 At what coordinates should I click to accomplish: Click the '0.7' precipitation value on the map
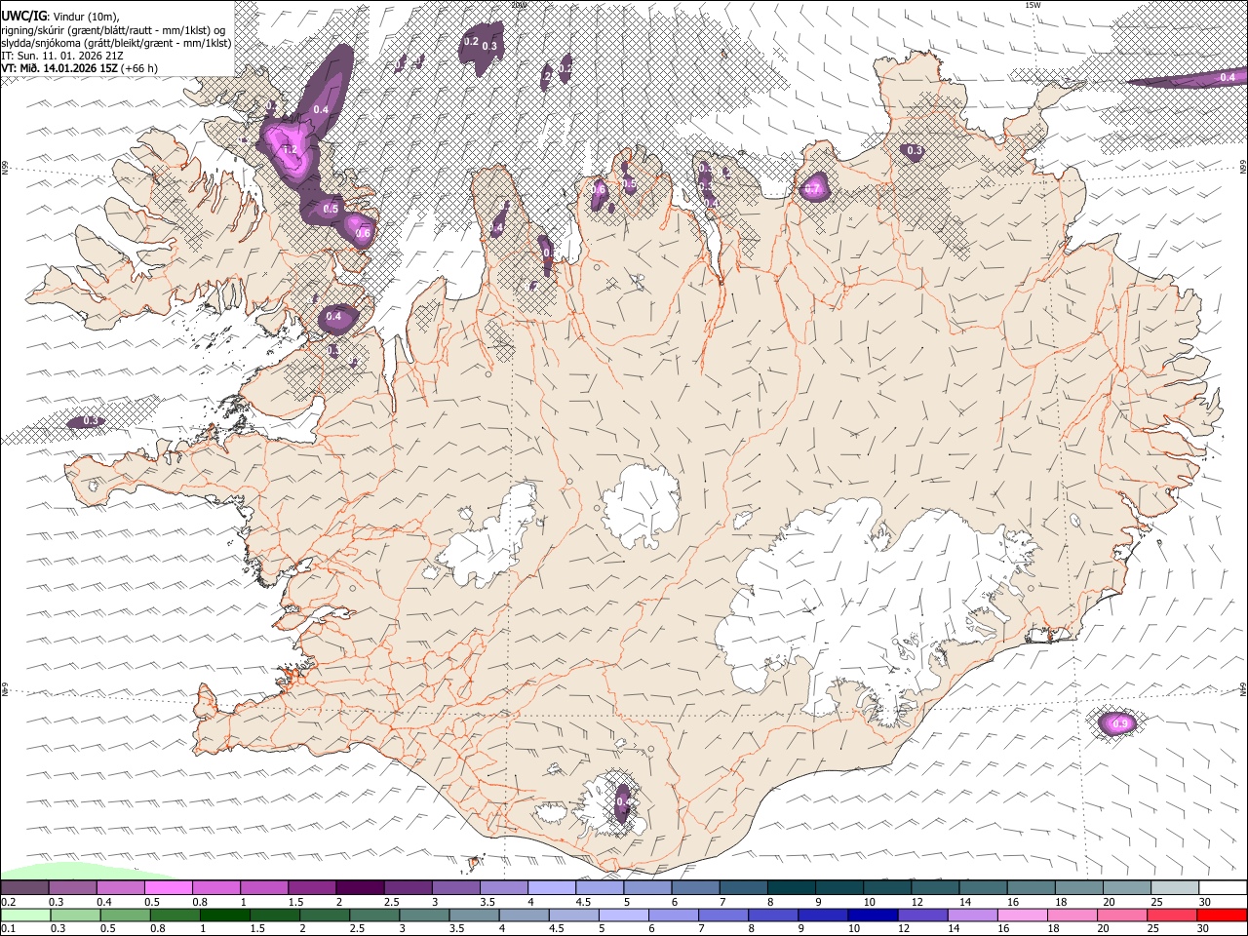point(813,190)
